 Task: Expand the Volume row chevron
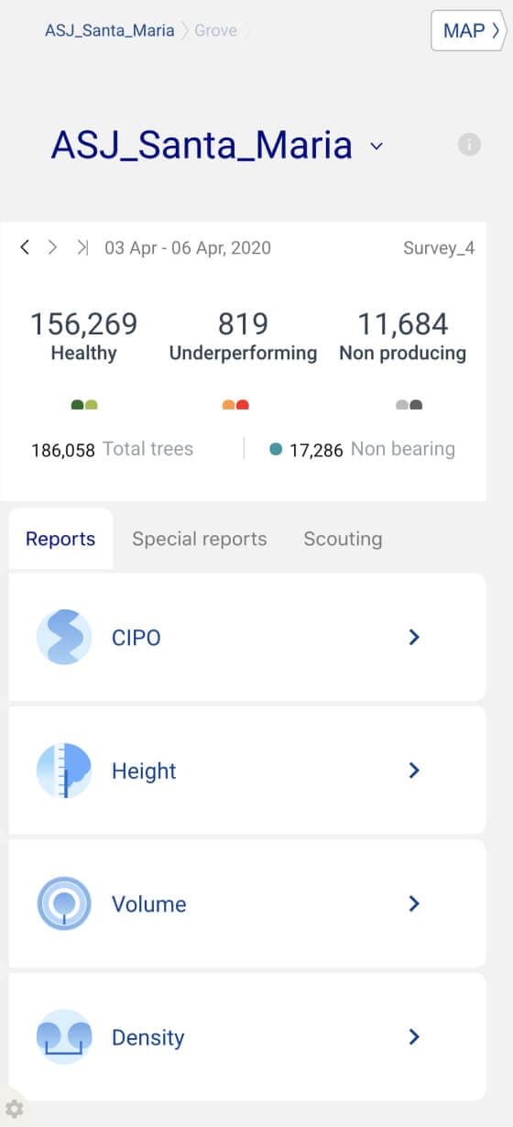414,904
